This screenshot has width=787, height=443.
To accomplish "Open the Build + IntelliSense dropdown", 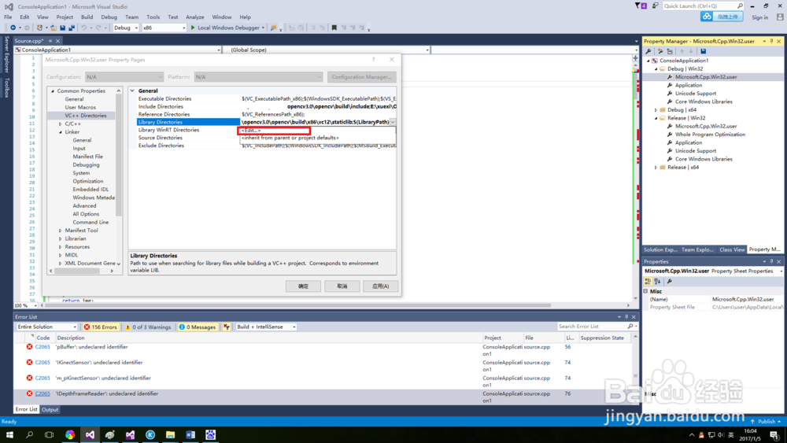I will tap(266, 327).
